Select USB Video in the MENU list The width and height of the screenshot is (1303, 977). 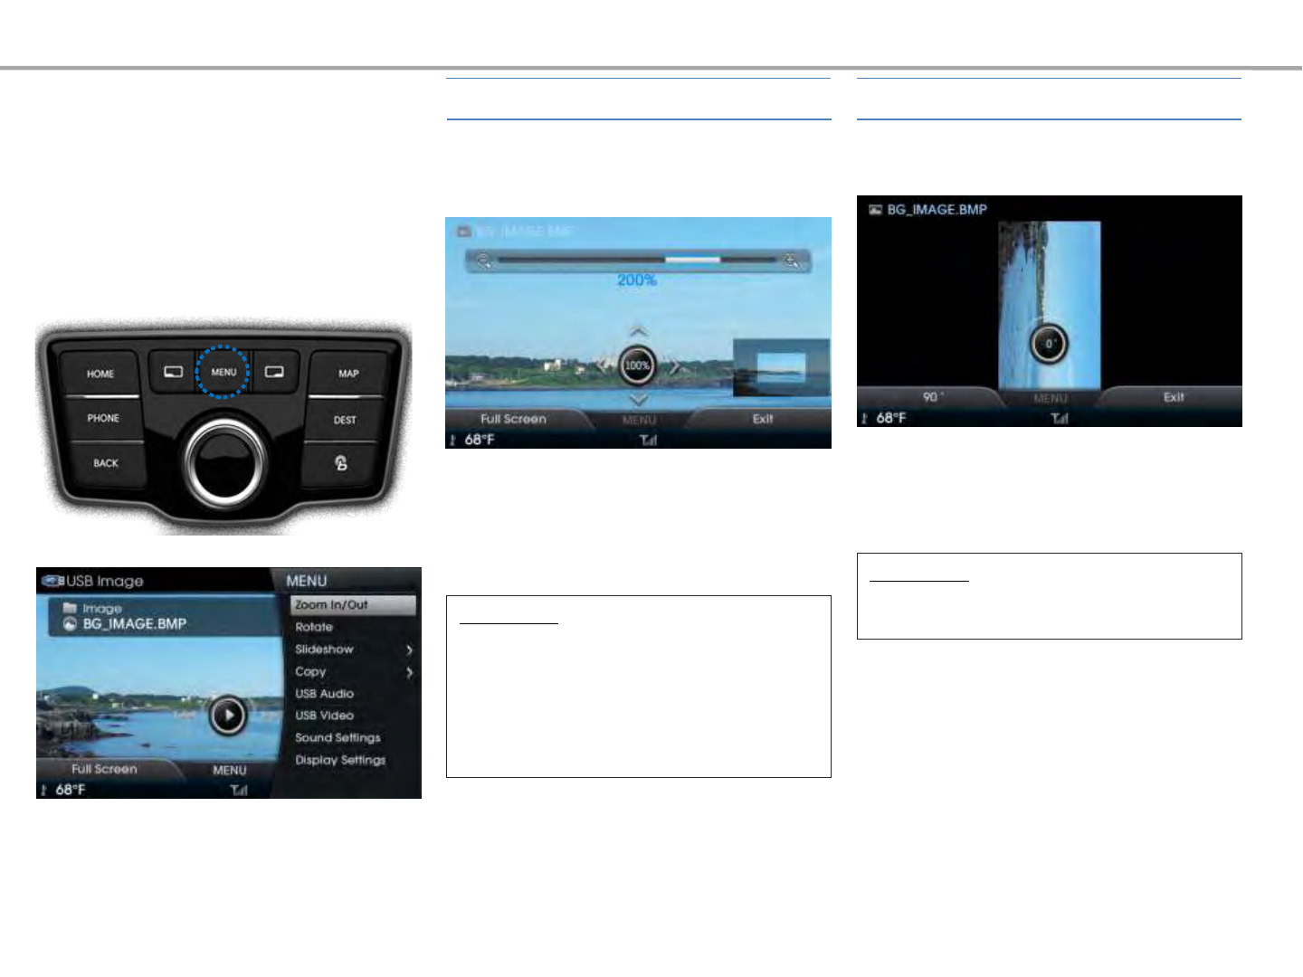354,716
